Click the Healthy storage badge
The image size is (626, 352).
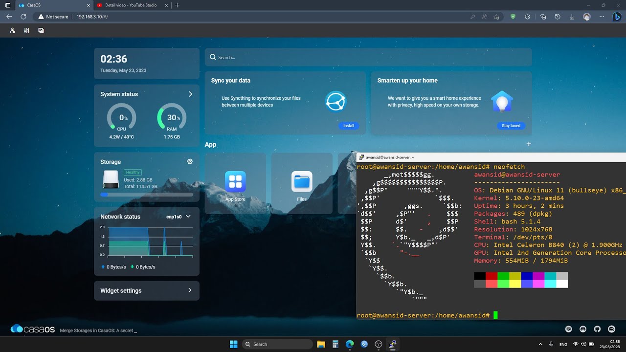[133, 172]
